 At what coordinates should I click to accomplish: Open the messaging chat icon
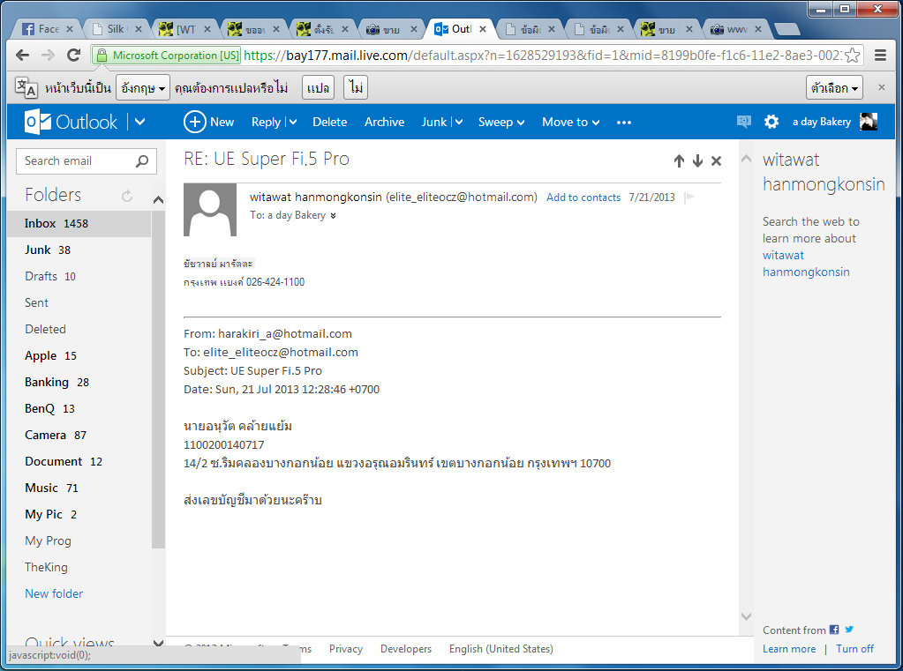[743, 122]
